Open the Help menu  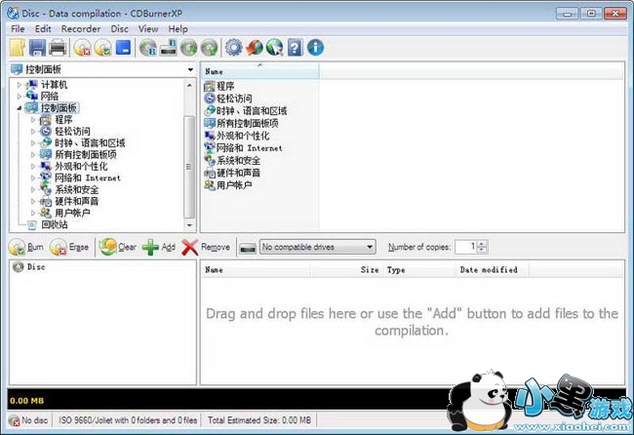tap(178, 28)
